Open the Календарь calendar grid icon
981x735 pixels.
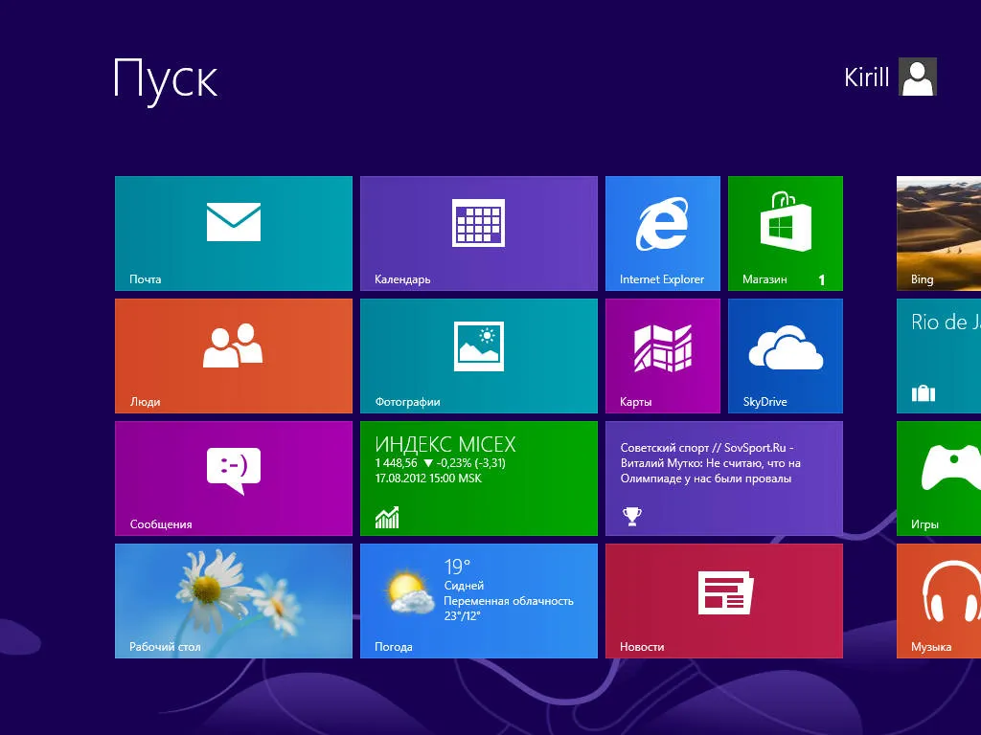coord(479,222)
